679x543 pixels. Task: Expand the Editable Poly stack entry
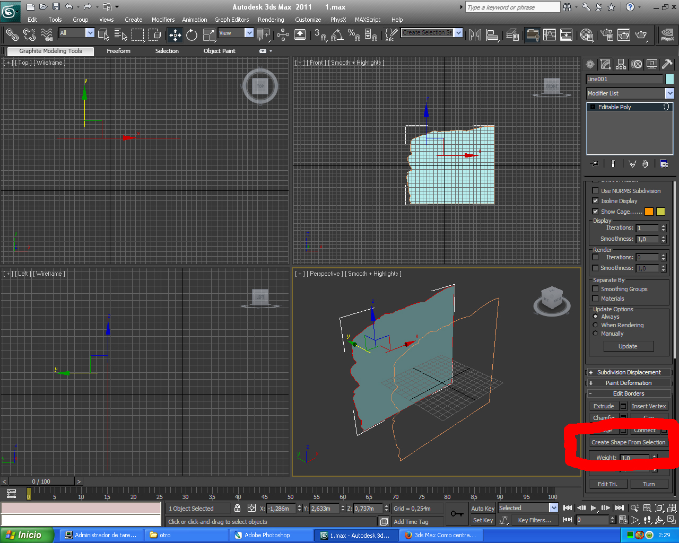(x=593, y=107)
